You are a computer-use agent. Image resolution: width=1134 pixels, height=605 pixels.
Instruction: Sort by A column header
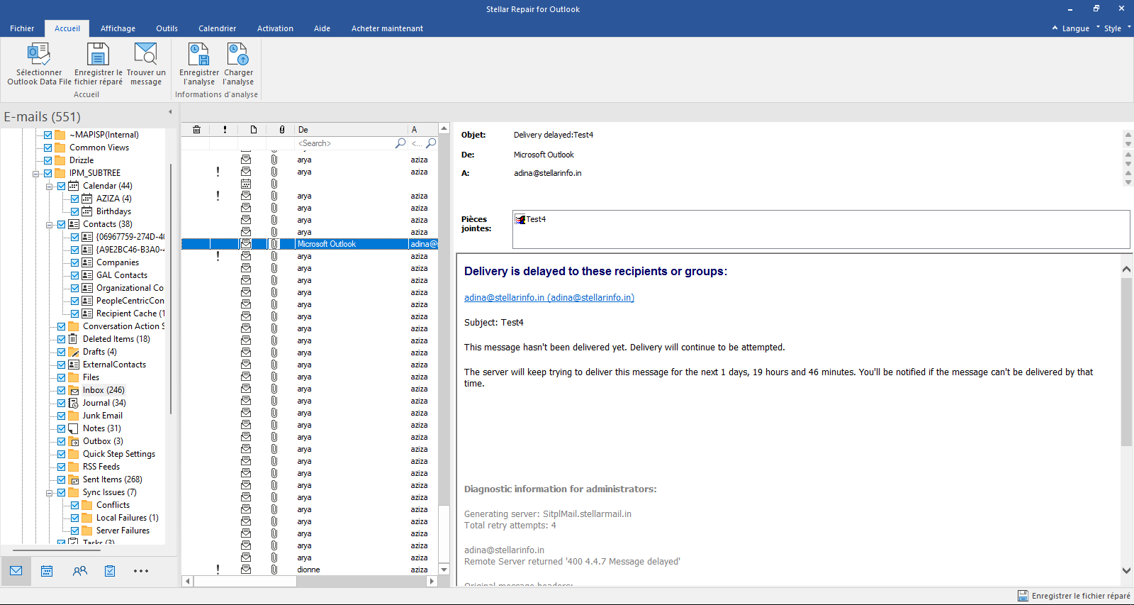(423, 130)
